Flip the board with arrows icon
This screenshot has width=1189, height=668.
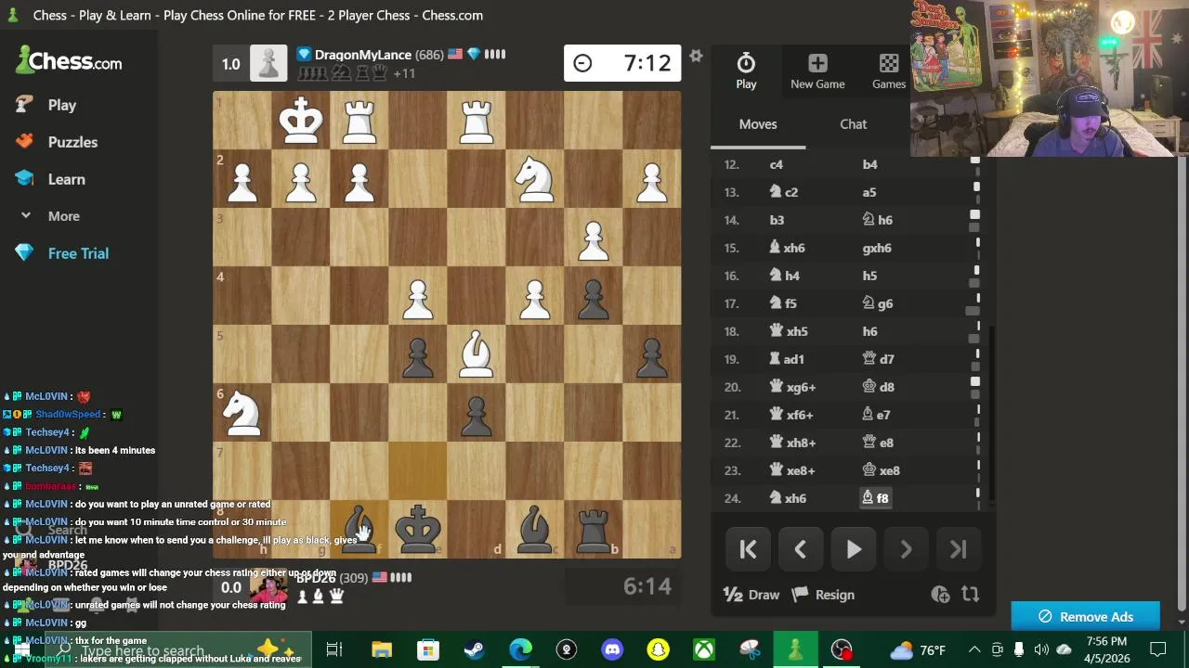click(x=970, y=595)
